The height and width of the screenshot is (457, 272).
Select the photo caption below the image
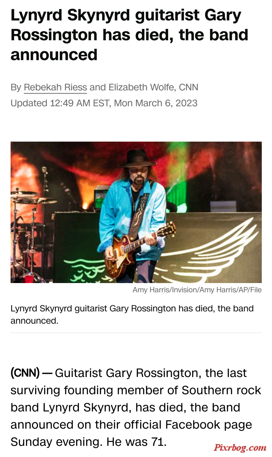point(132,314)
